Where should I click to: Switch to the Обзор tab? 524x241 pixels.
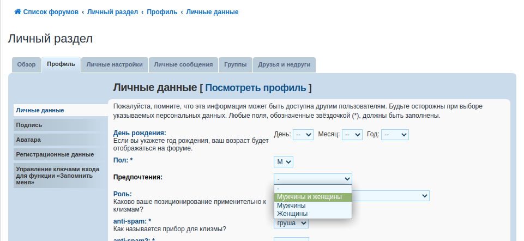pyautogui.click(x=26, y=65)
